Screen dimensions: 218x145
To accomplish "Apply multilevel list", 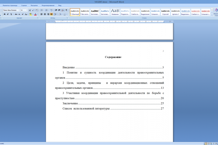I will [51, 10].
